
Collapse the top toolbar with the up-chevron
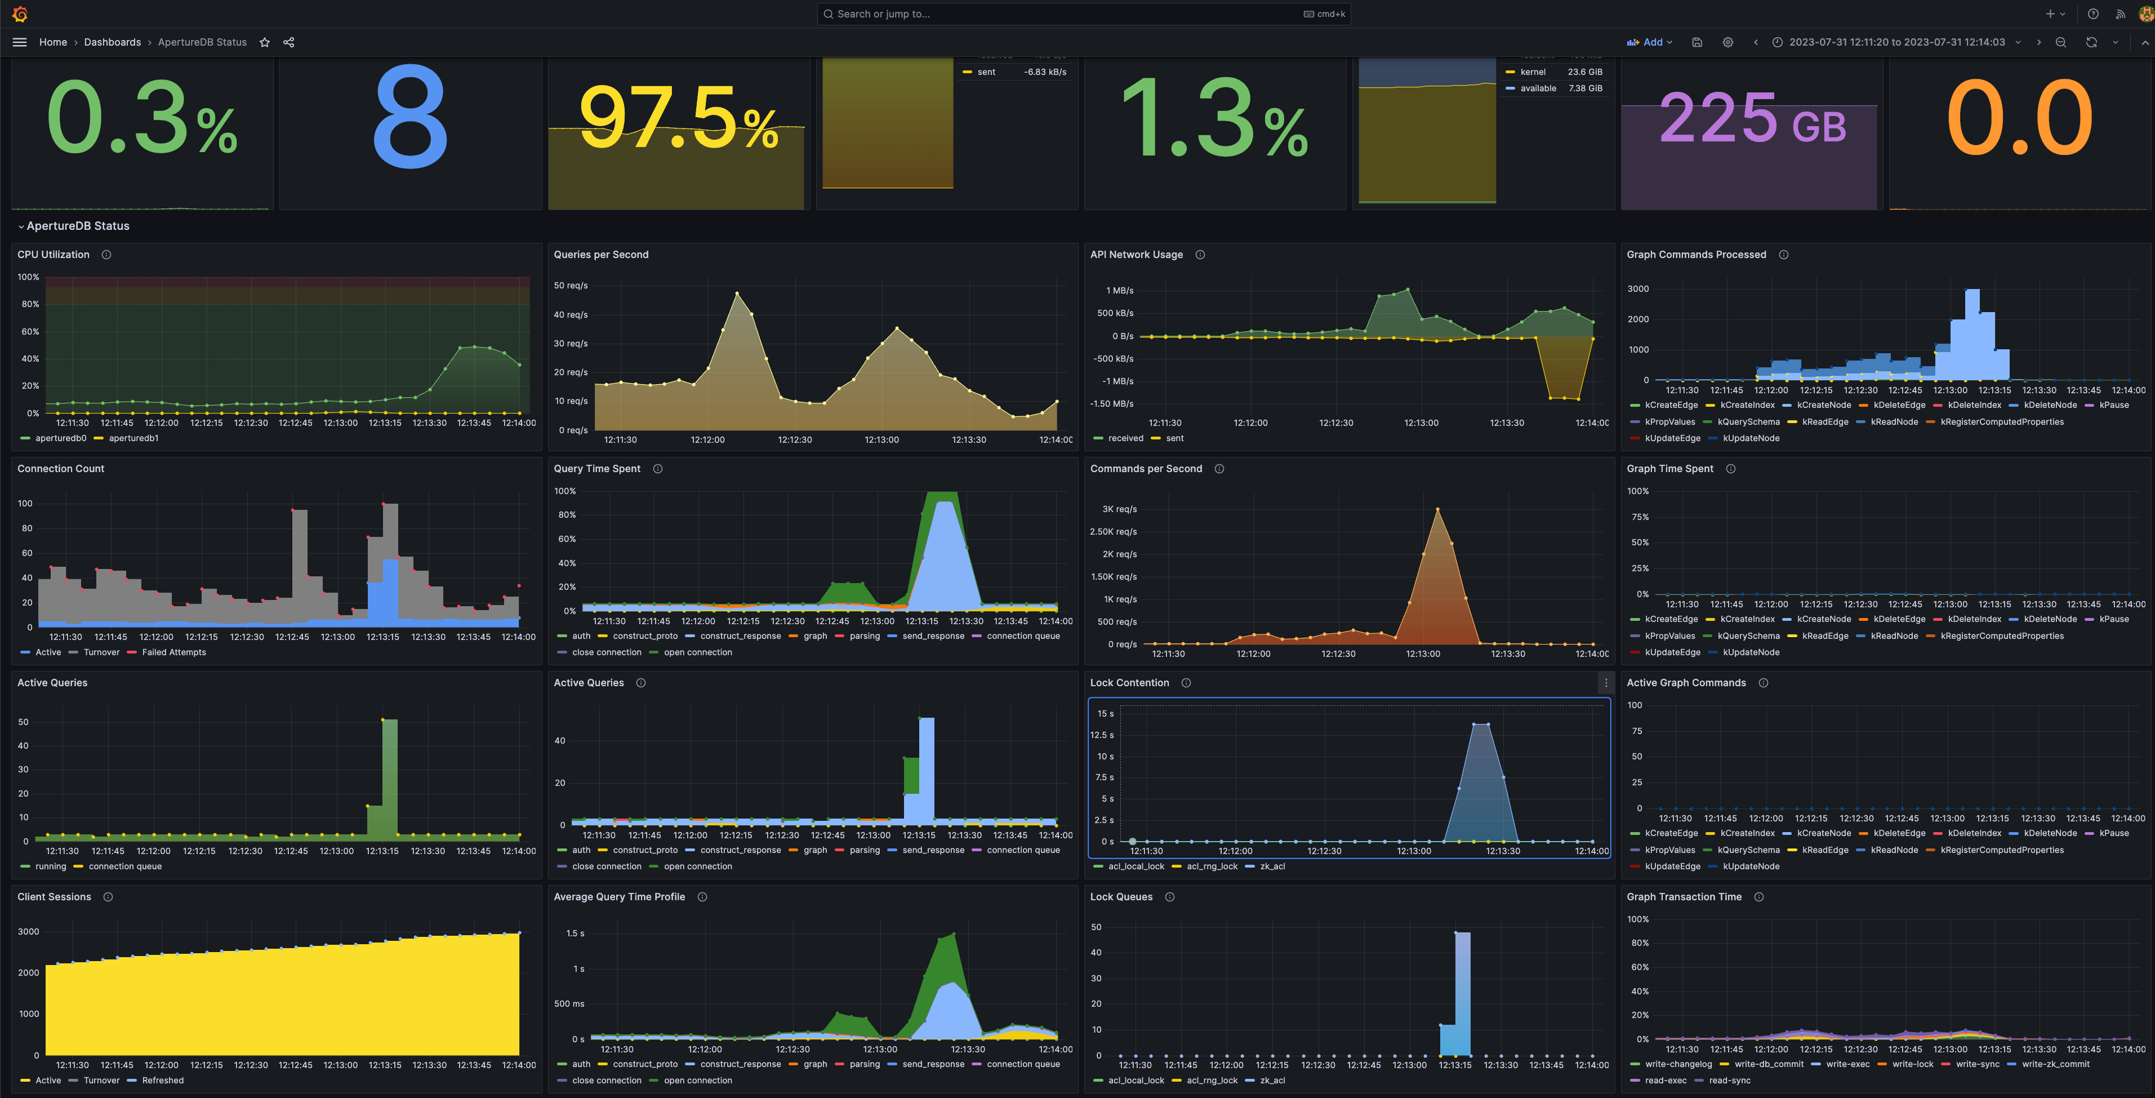click(2145, 43)
